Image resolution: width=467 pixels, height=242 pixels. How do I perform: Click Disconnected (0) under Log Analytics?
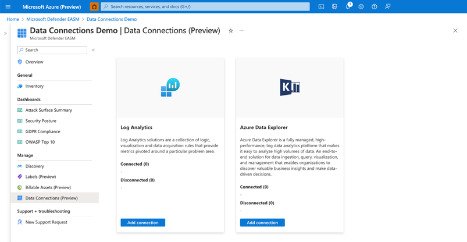point(138,180)
